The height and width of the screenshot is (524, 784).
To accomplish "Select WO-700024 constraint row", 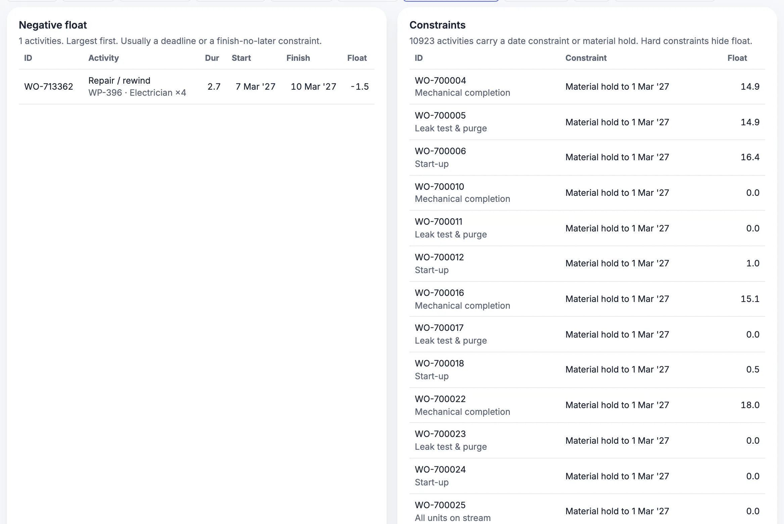I will coord(587,476).
